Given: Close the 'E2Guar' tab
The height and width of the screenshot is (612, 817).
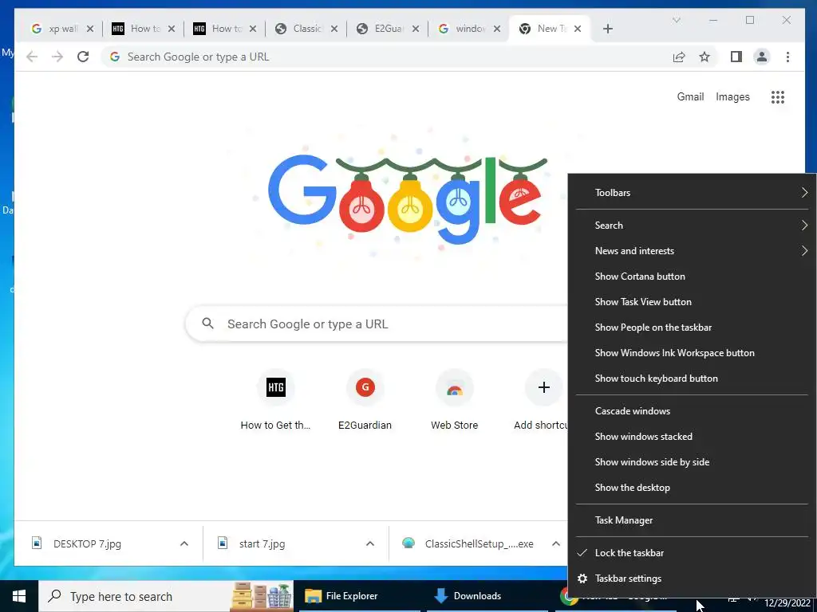Looking at the screenshot, I should tap(416, 29).
